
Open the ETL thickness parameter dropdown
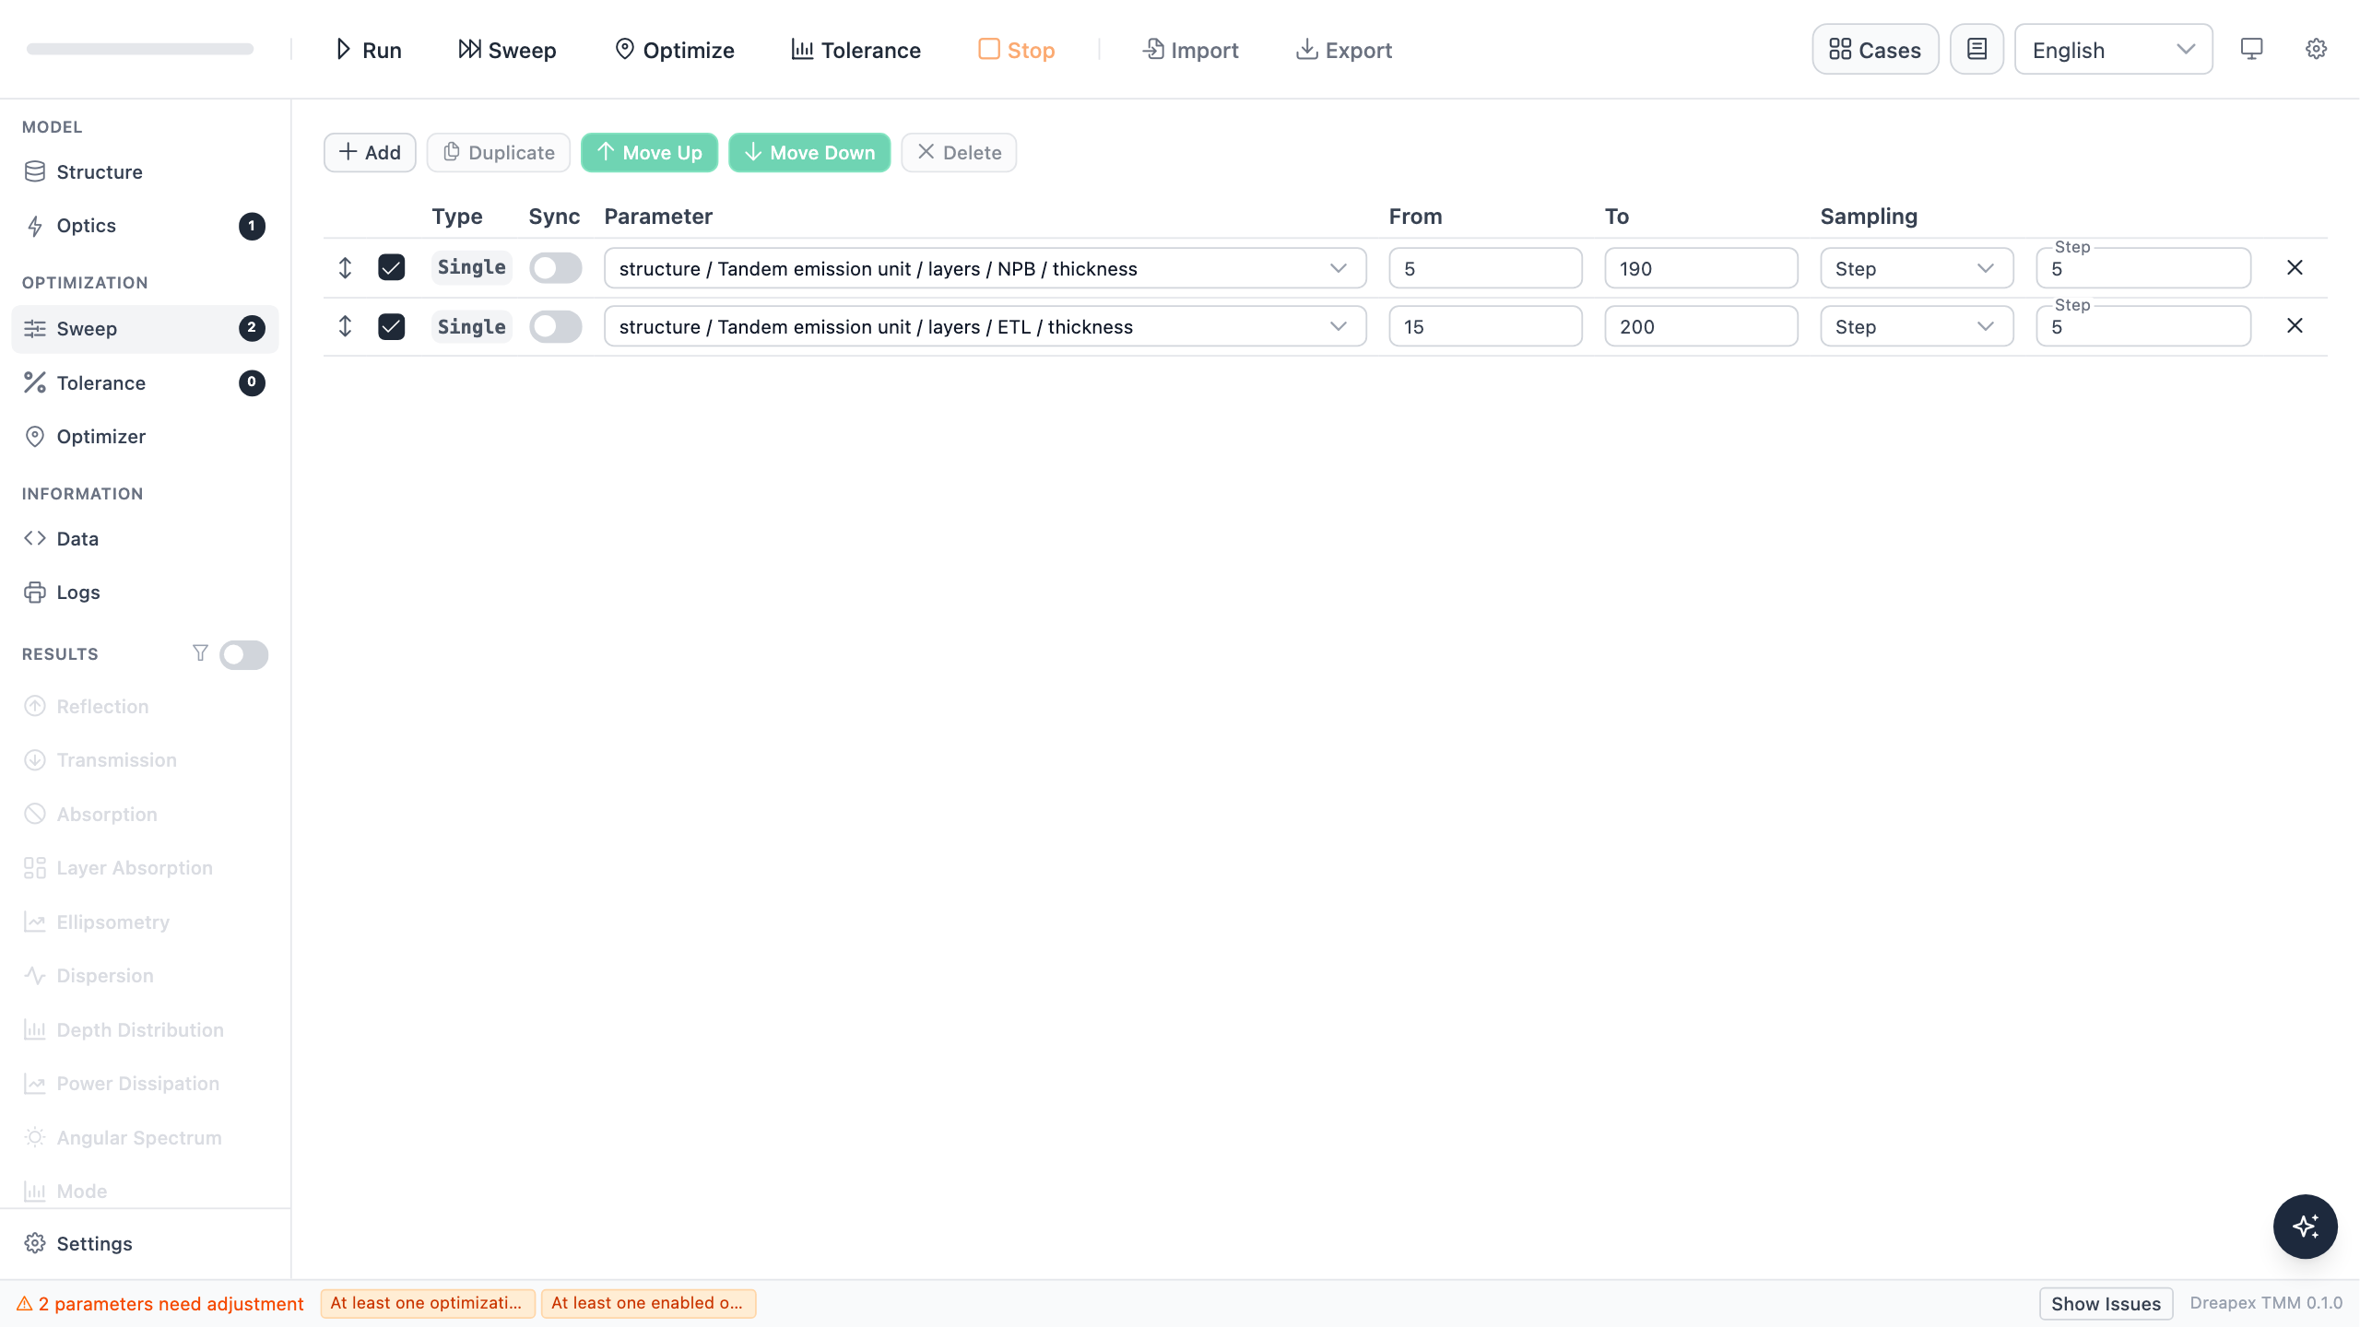click(985, 326)
